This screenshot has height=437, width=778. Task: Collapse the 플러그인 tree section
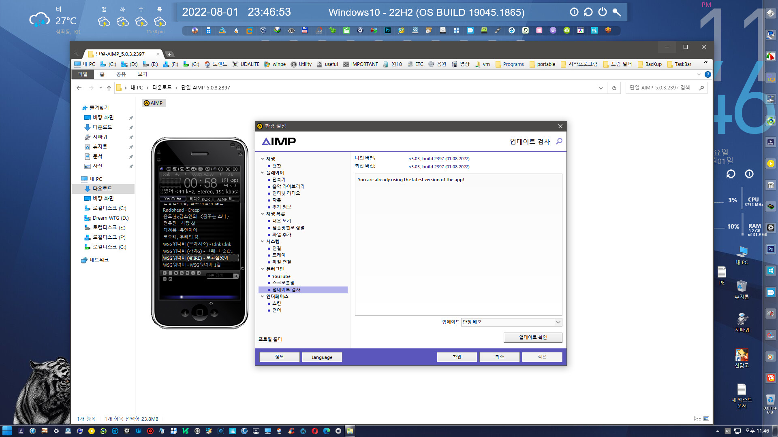[262, 269]
